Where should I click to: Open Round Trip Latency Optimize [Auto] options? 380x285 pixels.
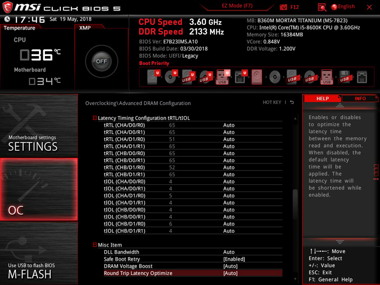[x=230, y=273]
